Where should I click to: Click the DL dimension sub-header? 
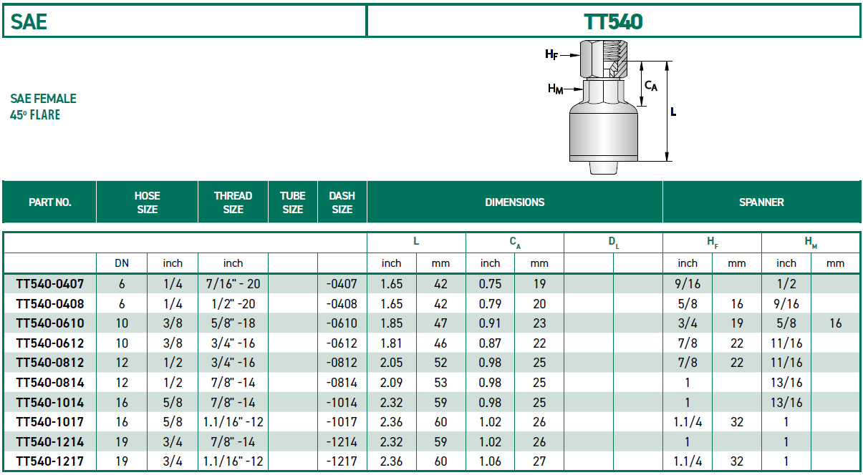(x=613, y=243)
